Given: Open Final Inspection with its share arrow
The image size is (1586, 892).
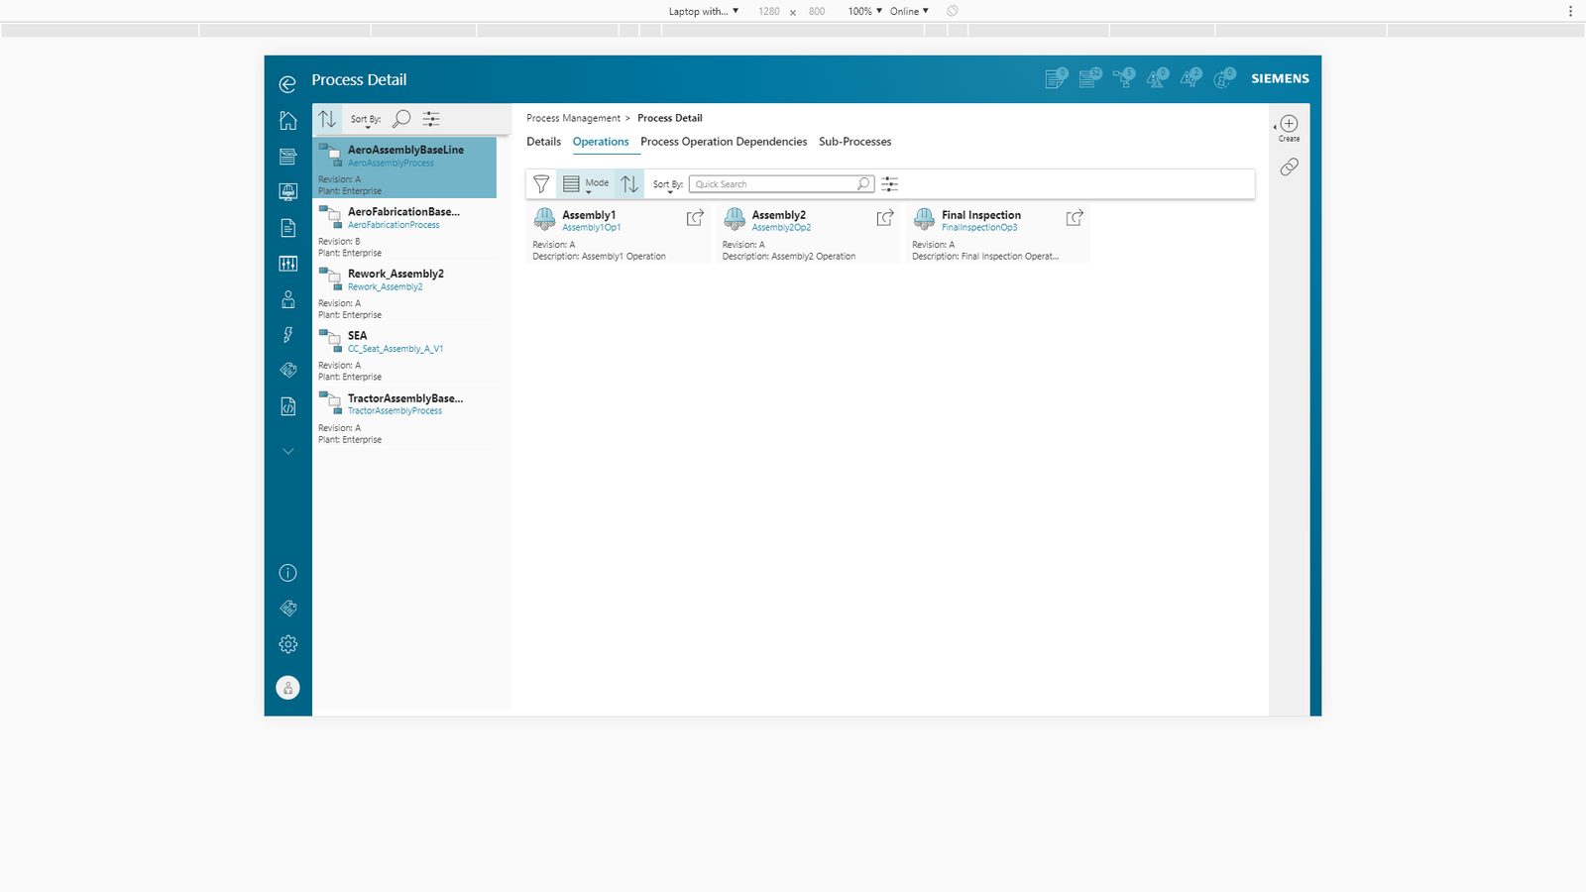Looking at the screenshot, I should [x=1075, y=218].
